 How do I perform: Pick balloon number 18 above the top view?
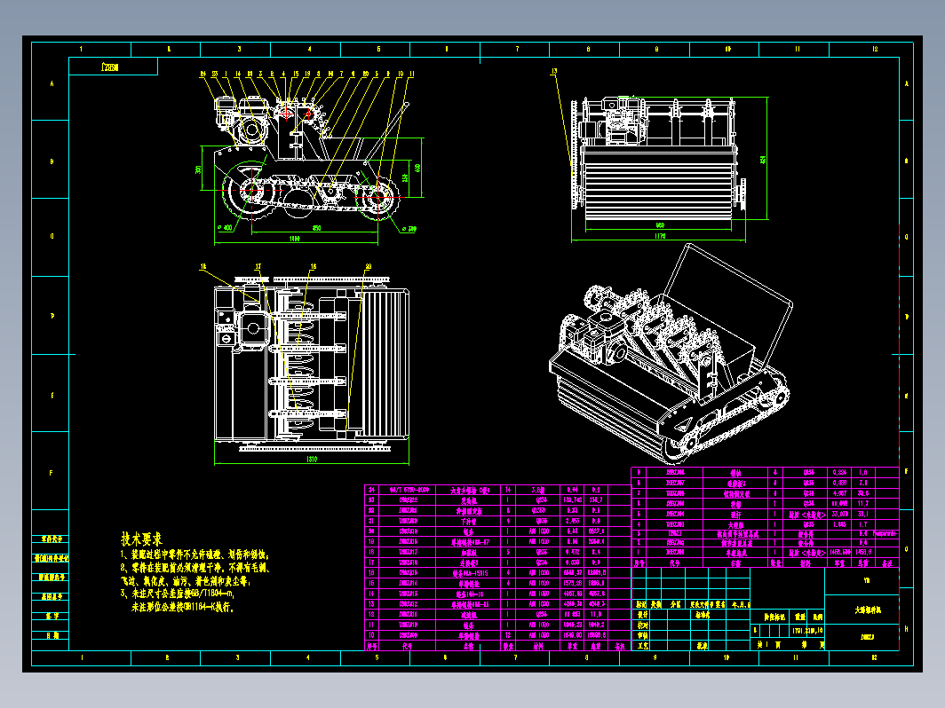203,266
